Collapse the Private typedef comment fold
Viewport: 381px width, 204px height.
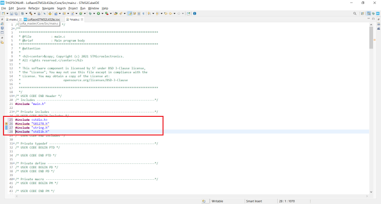click(12, 144)
